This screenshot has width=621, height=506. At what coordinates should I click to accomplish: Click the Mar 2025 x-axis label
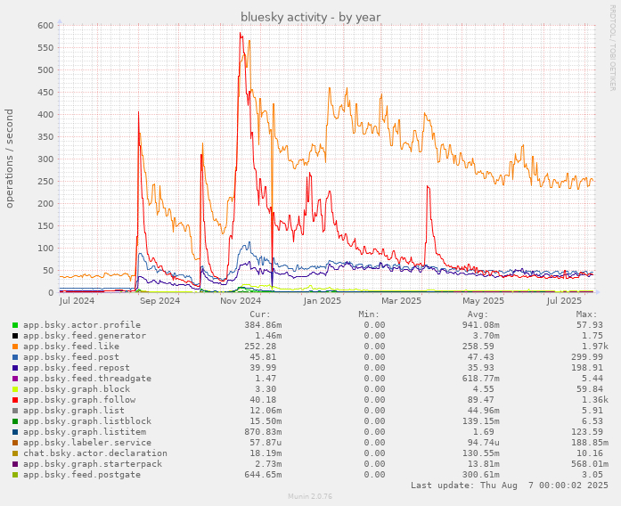(x=402, y=301)
